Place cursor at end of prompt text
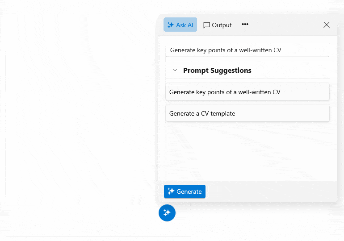This screenshot has width=344, height=241. (x=282, y=50)
